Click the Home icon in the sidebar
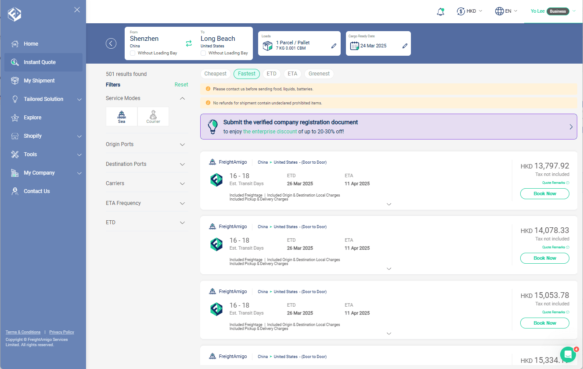This screenshot has height=369, width=583. pos(15,44)
